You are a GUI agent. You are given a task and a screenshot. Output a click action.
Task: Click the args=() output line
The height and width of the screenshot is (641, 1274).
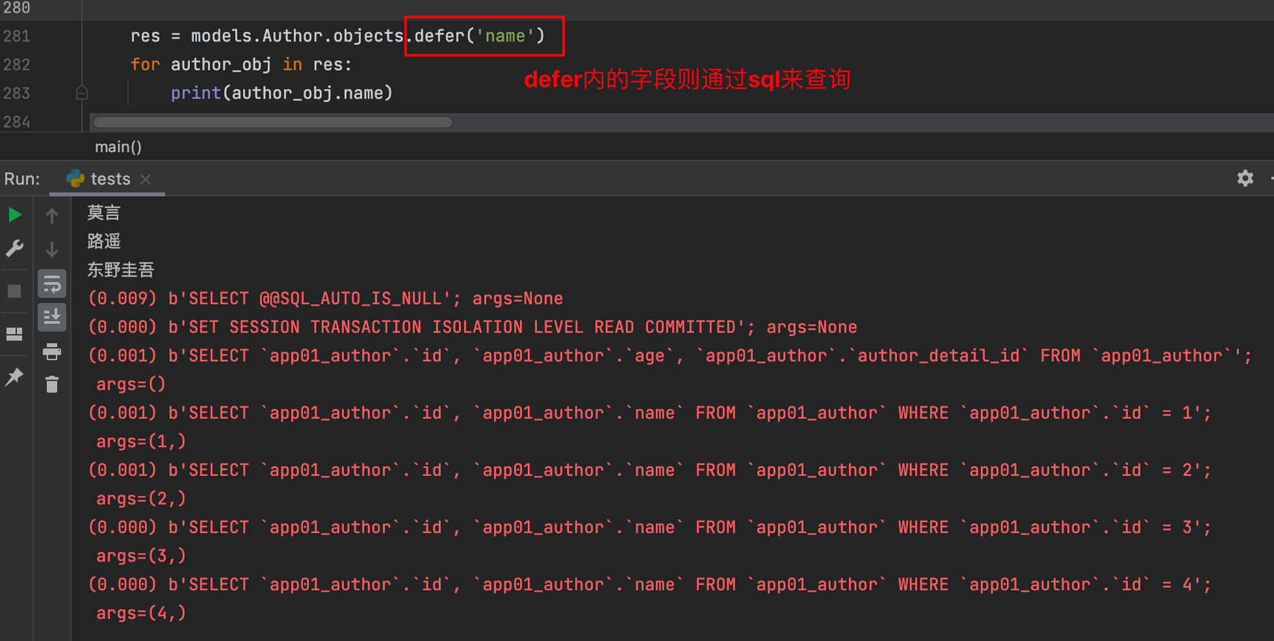click(131, 384)
